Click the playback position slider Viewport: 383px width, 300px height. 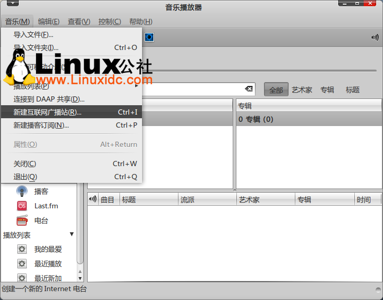point(259,71)
